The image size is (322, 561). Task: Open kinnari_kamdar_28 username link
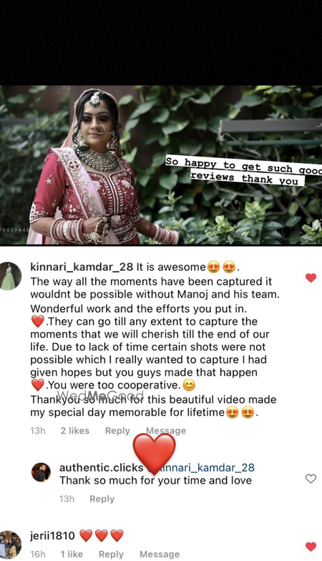pyautogui.click(x=82, y=268)
